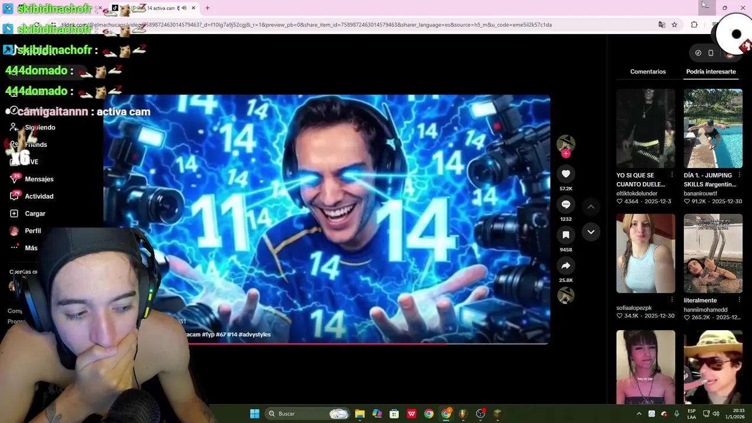The width and height of the screenshot is (752, 423).
Task: Open options for YO SI QUE SE CUANTO DUELE video
Action: pyautogui.click(x=672, y=175)
